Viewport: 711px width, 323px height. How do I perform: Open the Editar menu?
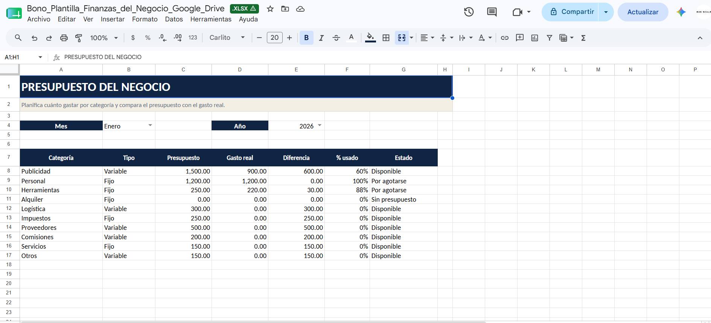click(67, 19)
